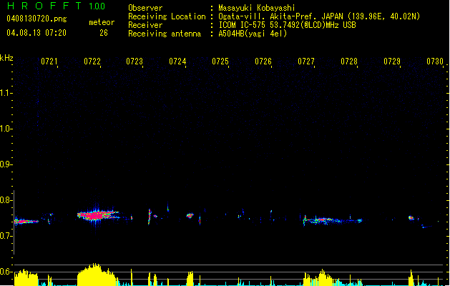Click the yellow intensity peak under 0722
Viewport: 450px width, 286px height.
coord(96,275)
